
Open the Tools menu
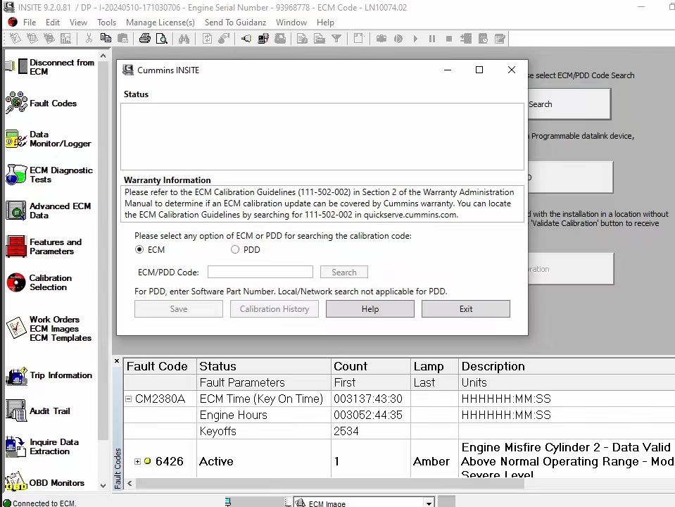point(106,23)
